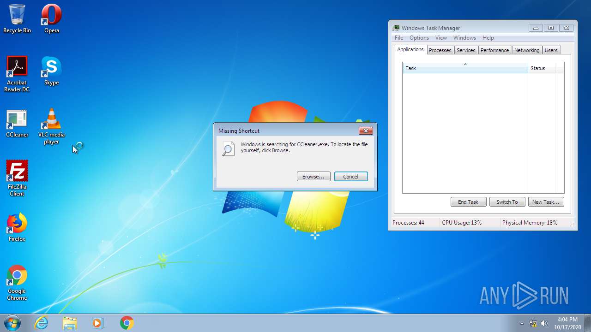Switch to the Performance tab

tap(495, 50)
